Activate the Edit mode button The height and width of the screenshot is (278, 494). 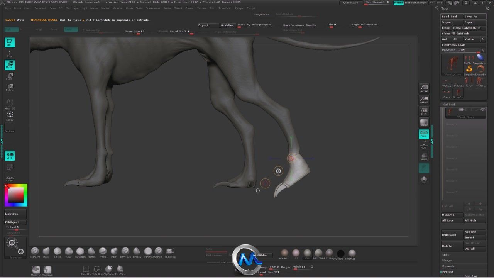pos(10,42)
